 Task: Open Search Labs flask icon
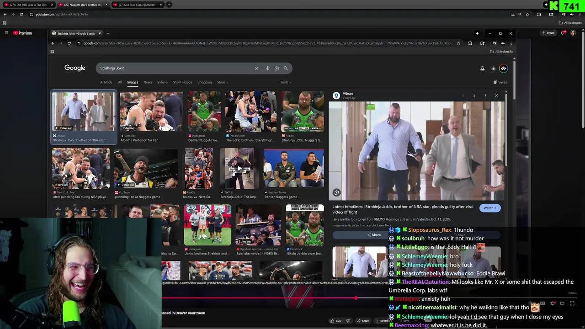(x=482, y=69)
